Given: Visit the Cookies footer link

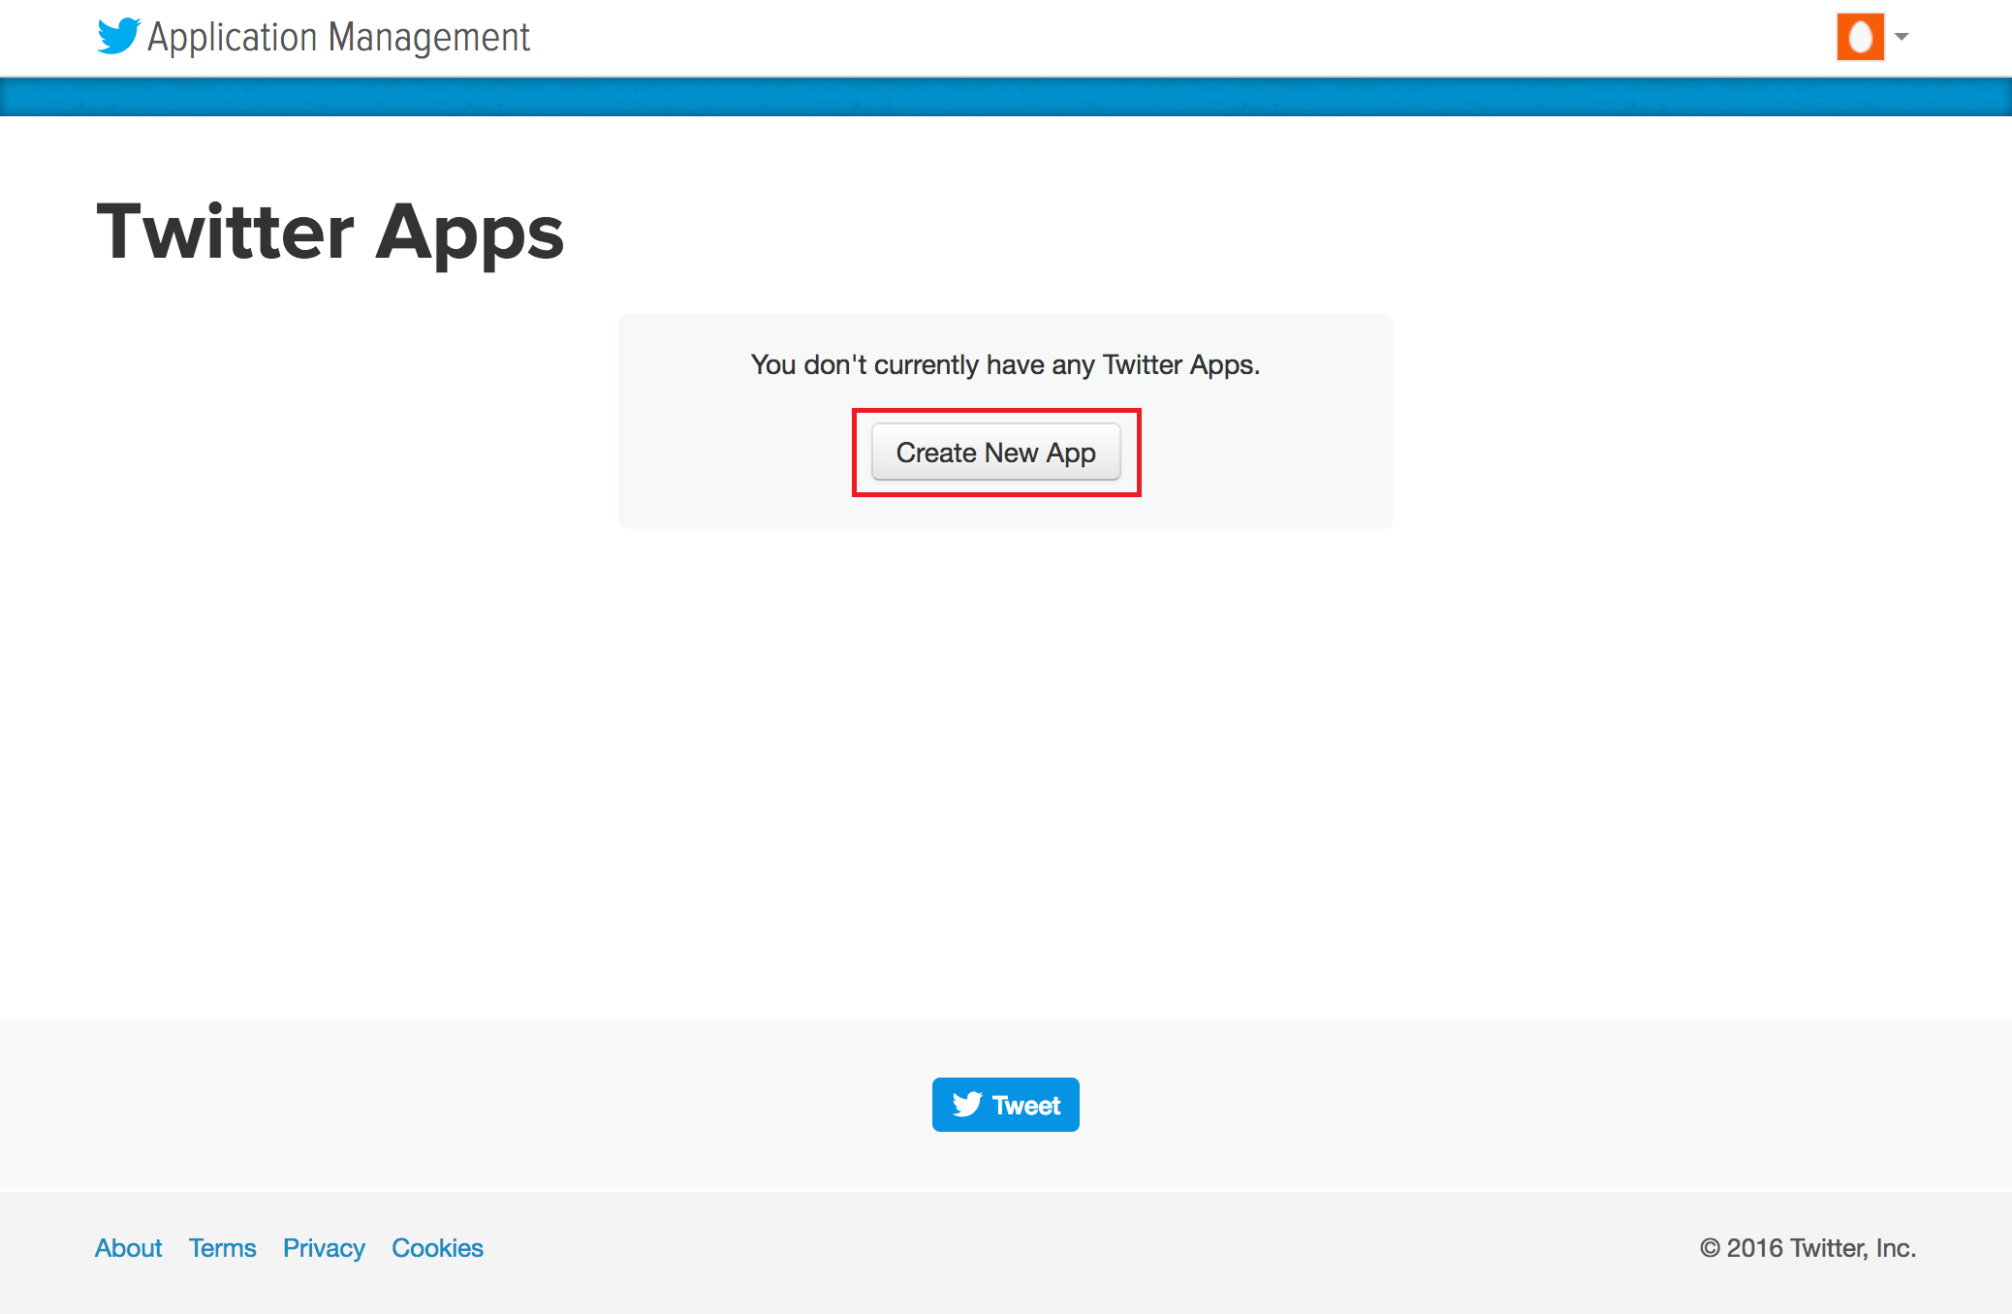Looking at the screenshot, I should point(437,1248).
